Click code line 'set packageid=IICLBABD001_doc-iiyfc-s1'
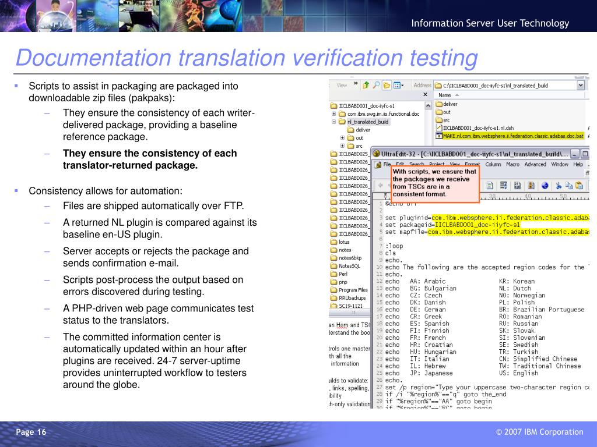This screenshot has height=447, width=597. tap(452, 225)
